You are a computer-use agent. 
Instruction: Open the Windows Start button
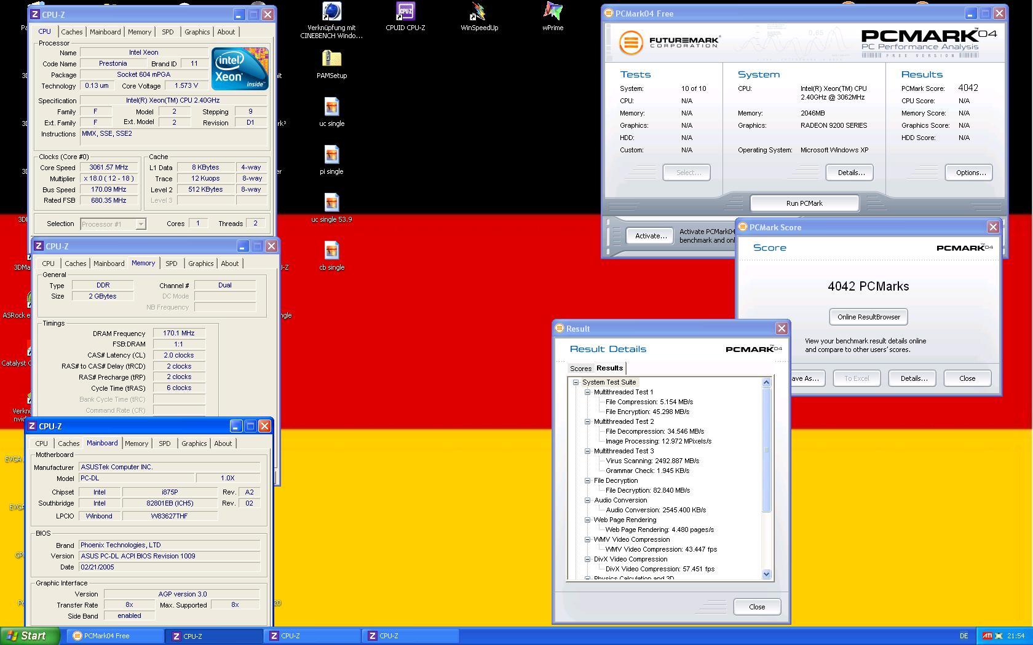(x=30, y=636)
